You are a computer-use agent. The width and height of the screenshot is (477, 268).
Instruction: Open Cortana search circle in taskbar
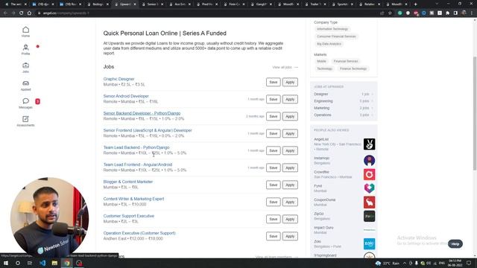[x=18, y=263]
